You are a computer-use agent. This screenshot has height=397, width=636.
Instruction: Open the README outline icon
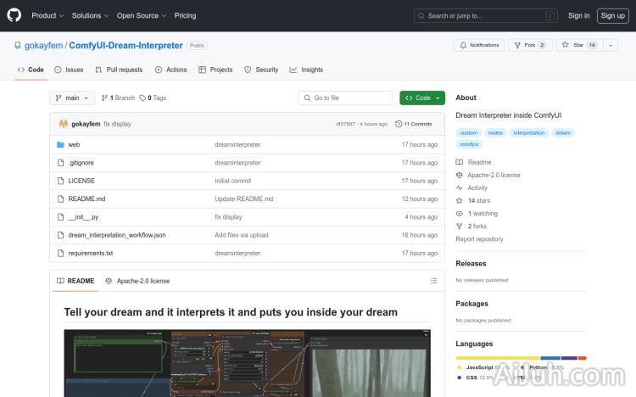point(433,281)
